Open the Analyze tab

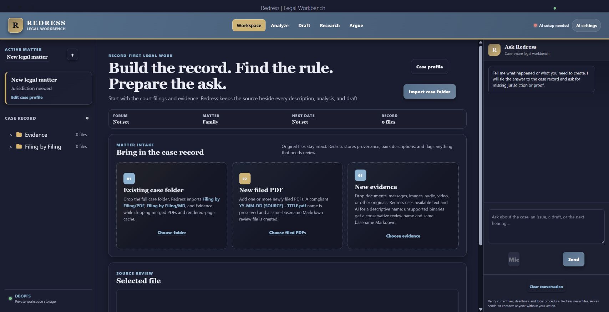(280, 25)
